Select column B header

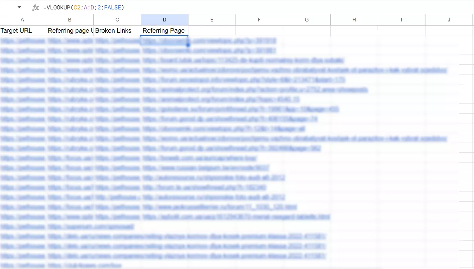[70, 20]
